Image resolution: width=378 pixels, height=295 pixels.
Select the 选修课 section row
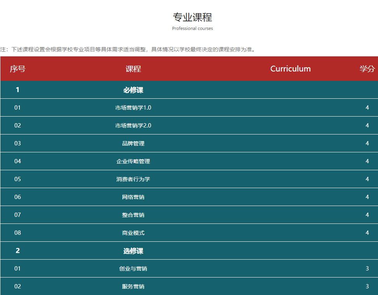coord(189,251)
